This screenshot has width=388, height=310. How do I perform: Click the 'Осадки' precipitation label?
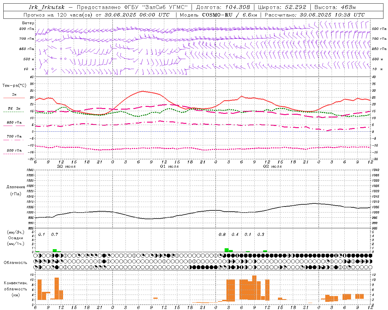tap(16, 238)
